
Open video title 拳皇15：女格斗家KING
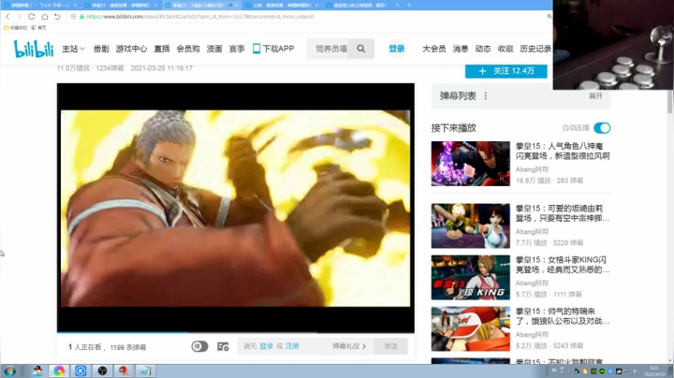pos(563,265)
